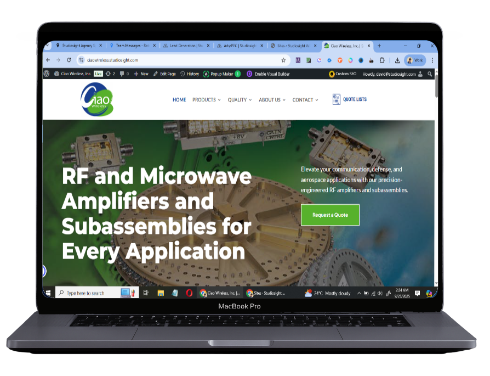Select the HOME navigation menu item
This screenshot has height=376, width=490.
[x=179, y=100]
